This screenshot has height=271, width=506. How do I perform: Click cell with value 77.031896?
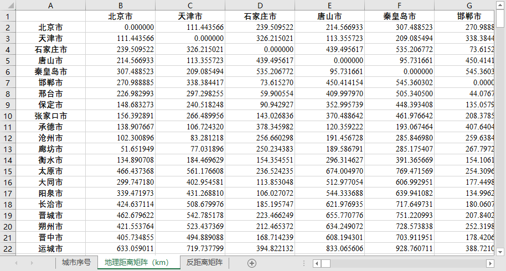click(190, 149)
